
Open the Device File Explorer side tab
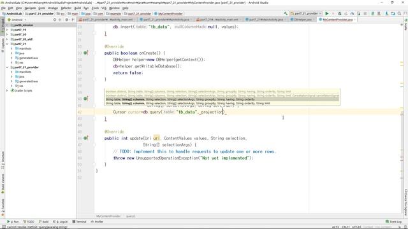tap(405, 202)
